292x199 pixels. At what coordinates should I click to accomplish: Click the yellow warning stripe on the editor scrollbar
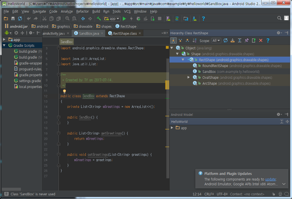click(x=167, y=85)
